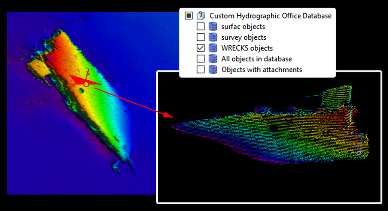Enable the All objects in database checkbox

click(x=200, y=59)
